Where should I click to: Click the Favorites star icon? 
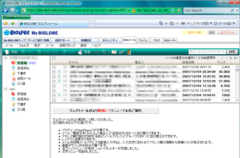tap(6, 23)
